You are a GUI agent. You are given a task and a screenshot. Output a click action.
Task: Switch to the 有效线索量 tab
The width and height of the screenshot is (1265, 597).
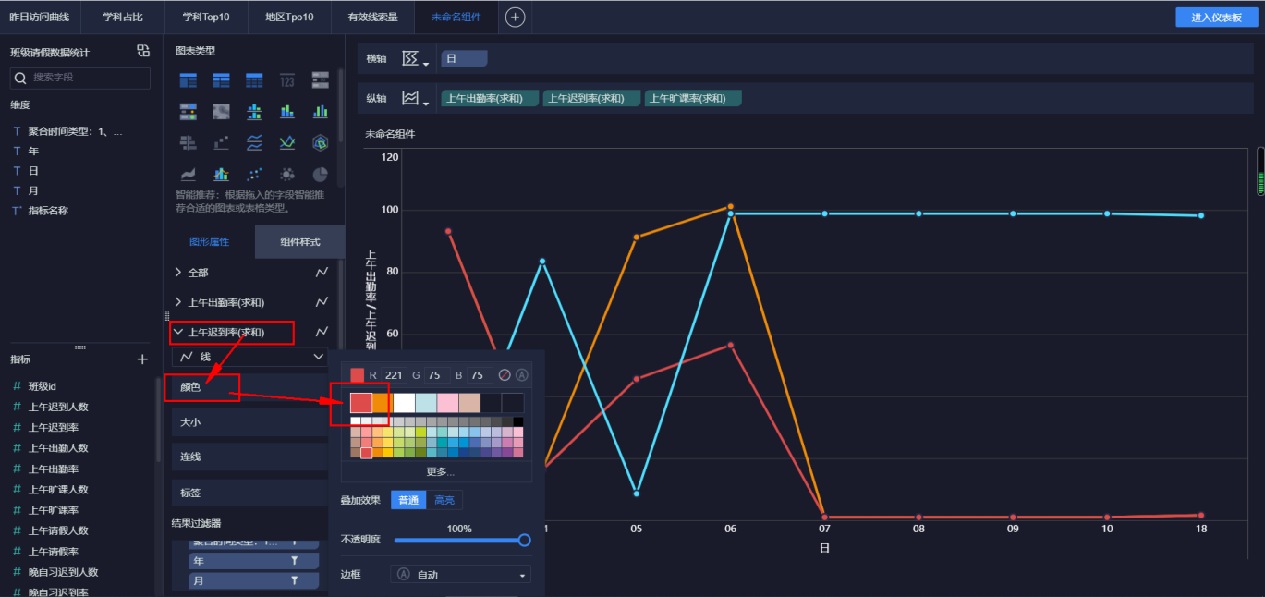point(372,17)
